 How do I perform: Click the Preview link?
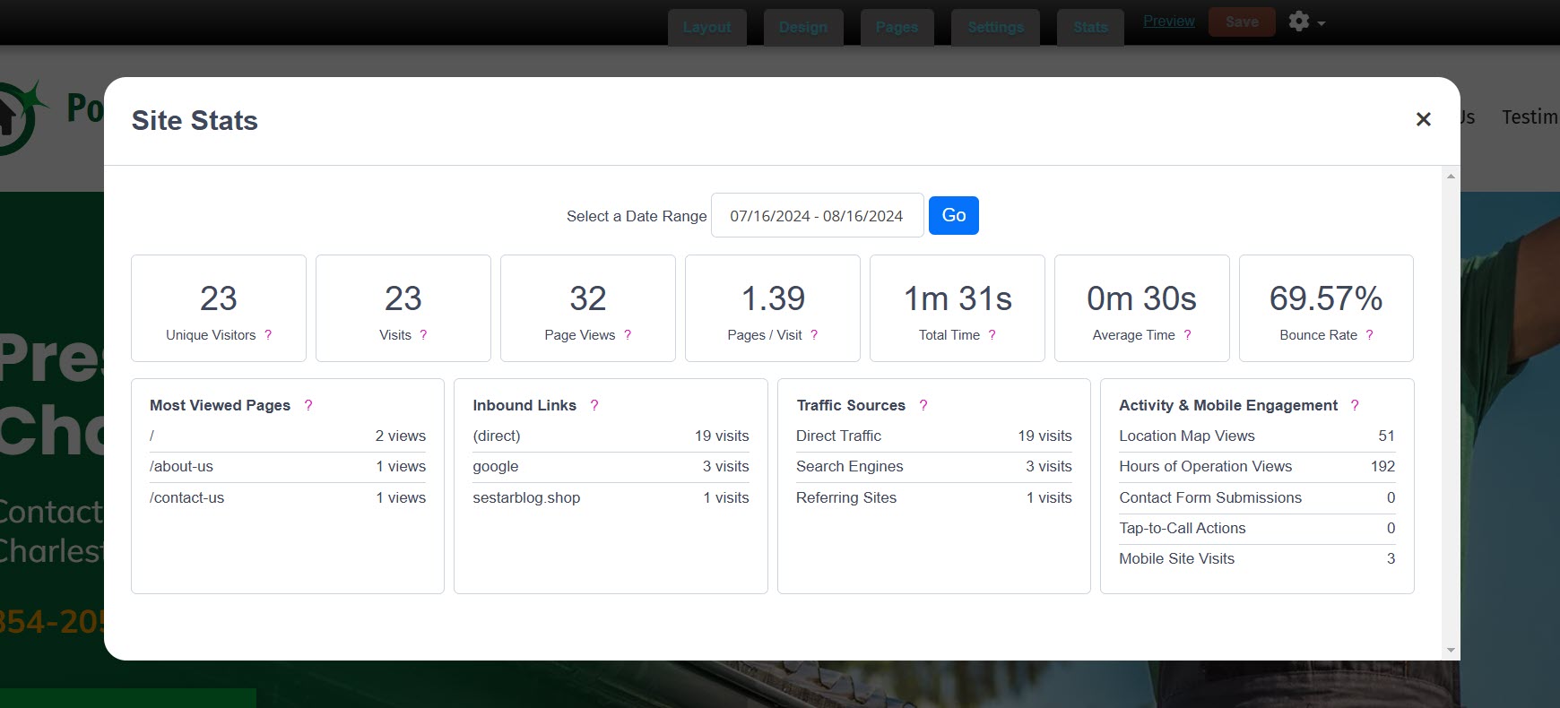pos(1169,21)
